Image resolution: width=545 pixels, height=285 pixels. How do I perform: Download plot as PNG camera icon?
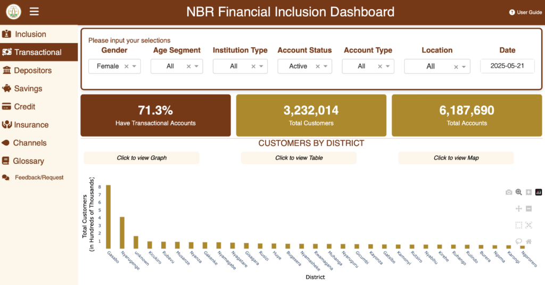[509, 192]
